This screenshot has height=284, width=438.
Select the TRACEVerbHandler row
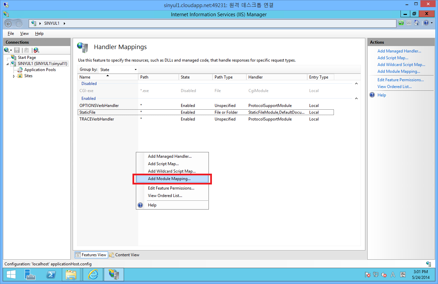tap(206, 119)
